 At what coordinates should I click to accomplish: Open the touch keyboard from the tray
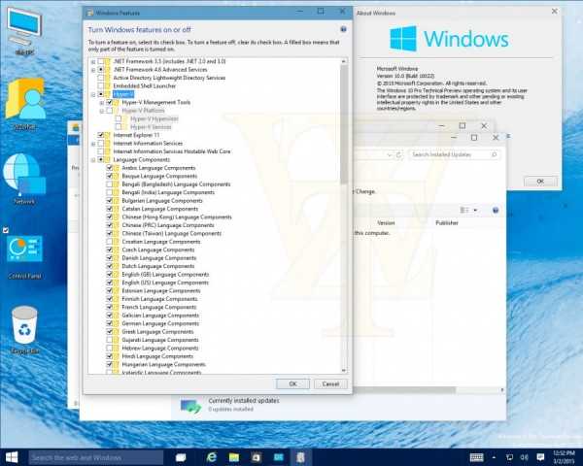tap(476, 457)
